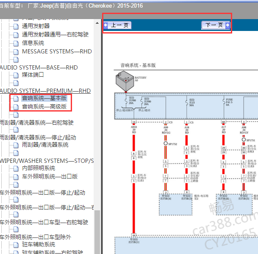Click 雨刮器/清洗器系统—右舵驾驶 heading
Viewport: 258px width, 254px height.
(37, 123)
